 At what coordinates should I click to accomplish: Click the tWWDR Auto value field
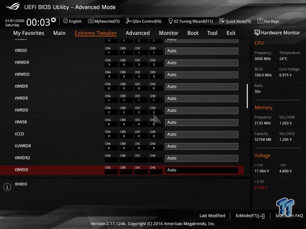tap(201, 63)
